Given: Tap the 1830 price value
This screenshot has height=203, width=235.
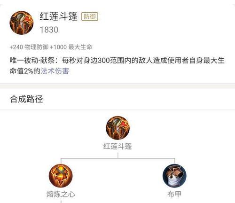Looking at the screenshot, I should click(x=49, y=30).
